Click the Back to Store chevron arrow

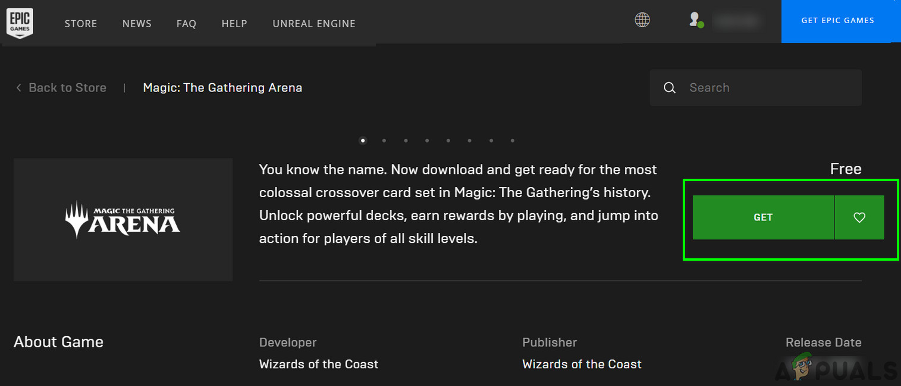(x=18, y=88)
